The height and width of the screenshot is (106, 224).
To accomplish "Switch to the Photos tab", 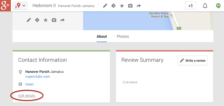I will tap(123, 36).
